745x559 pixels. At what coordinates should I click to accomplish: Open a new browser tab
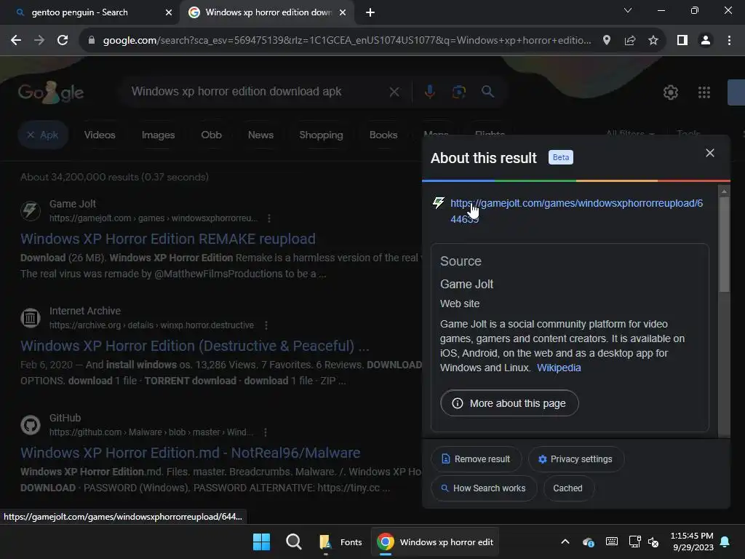pyautogui.click(x=370, y=12)
